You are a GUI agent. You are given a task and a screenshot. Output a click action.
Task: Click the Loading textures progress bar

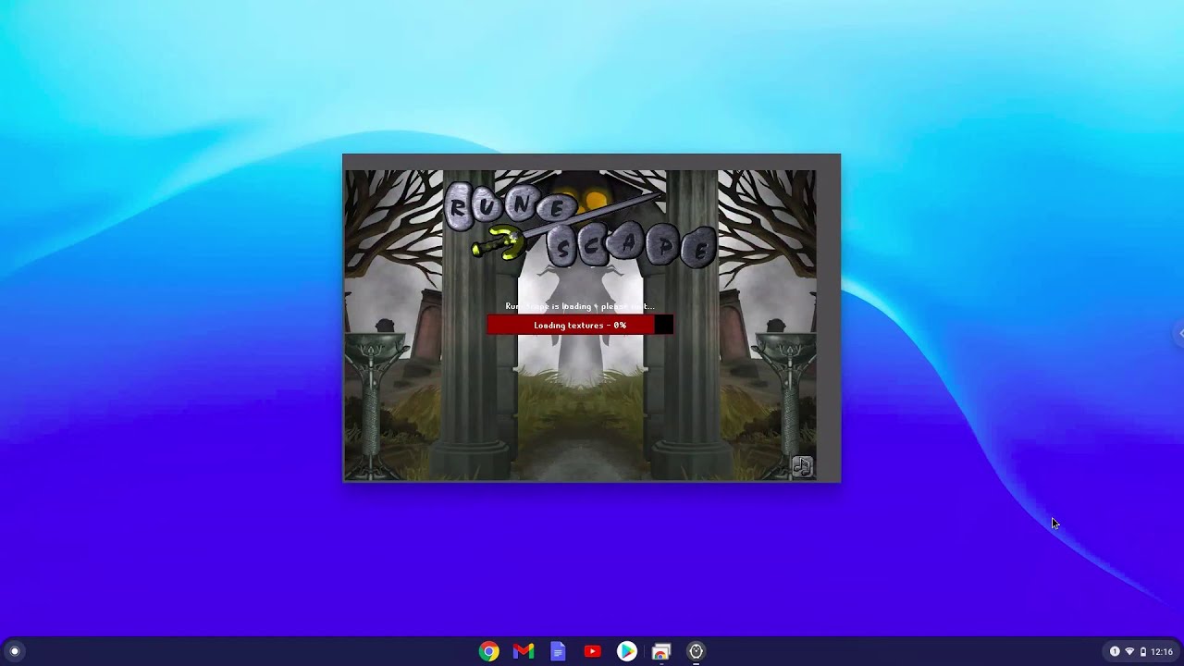[580, 325]
